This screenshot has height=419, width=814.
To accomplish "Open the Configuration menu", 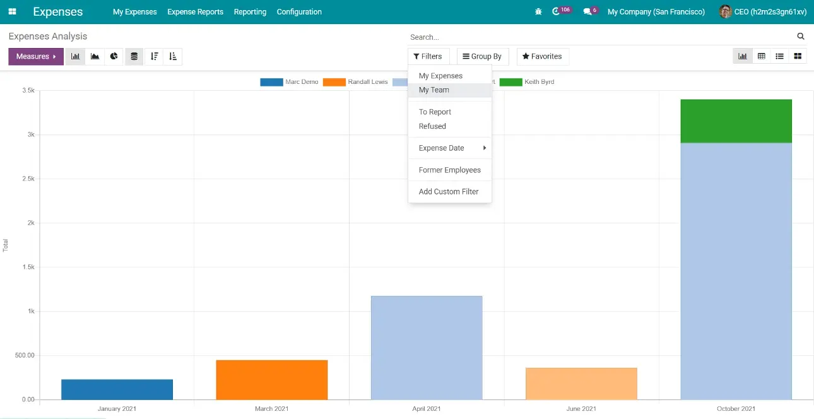I will coord(299,12).
